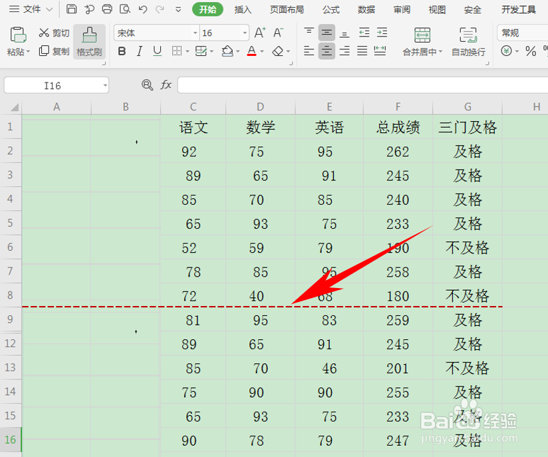The image size is (548, 457).
Task: Toggle italic formatting
Action: click(140, 51)
